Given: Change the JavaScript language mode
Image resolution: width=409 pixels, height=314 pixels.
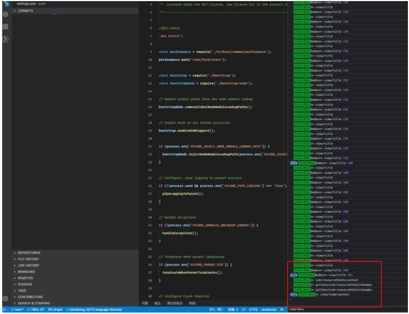Looking at the screenshot, I should coord(269,310).
